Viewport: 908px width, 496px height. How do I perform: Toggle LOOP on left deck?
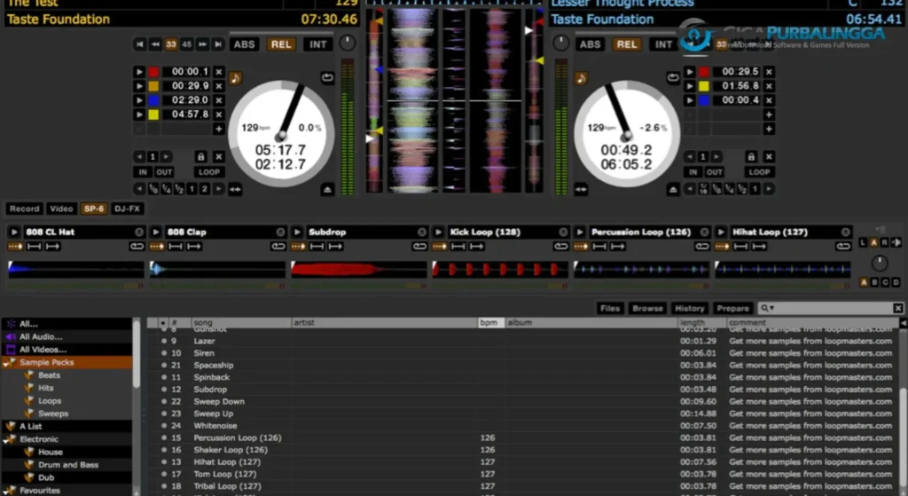point(209,172)
